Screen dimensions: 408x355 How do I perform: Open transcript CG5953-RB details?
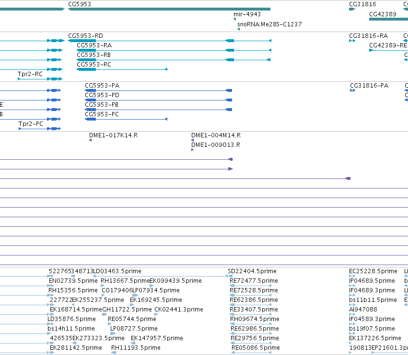tap(93, 55)
